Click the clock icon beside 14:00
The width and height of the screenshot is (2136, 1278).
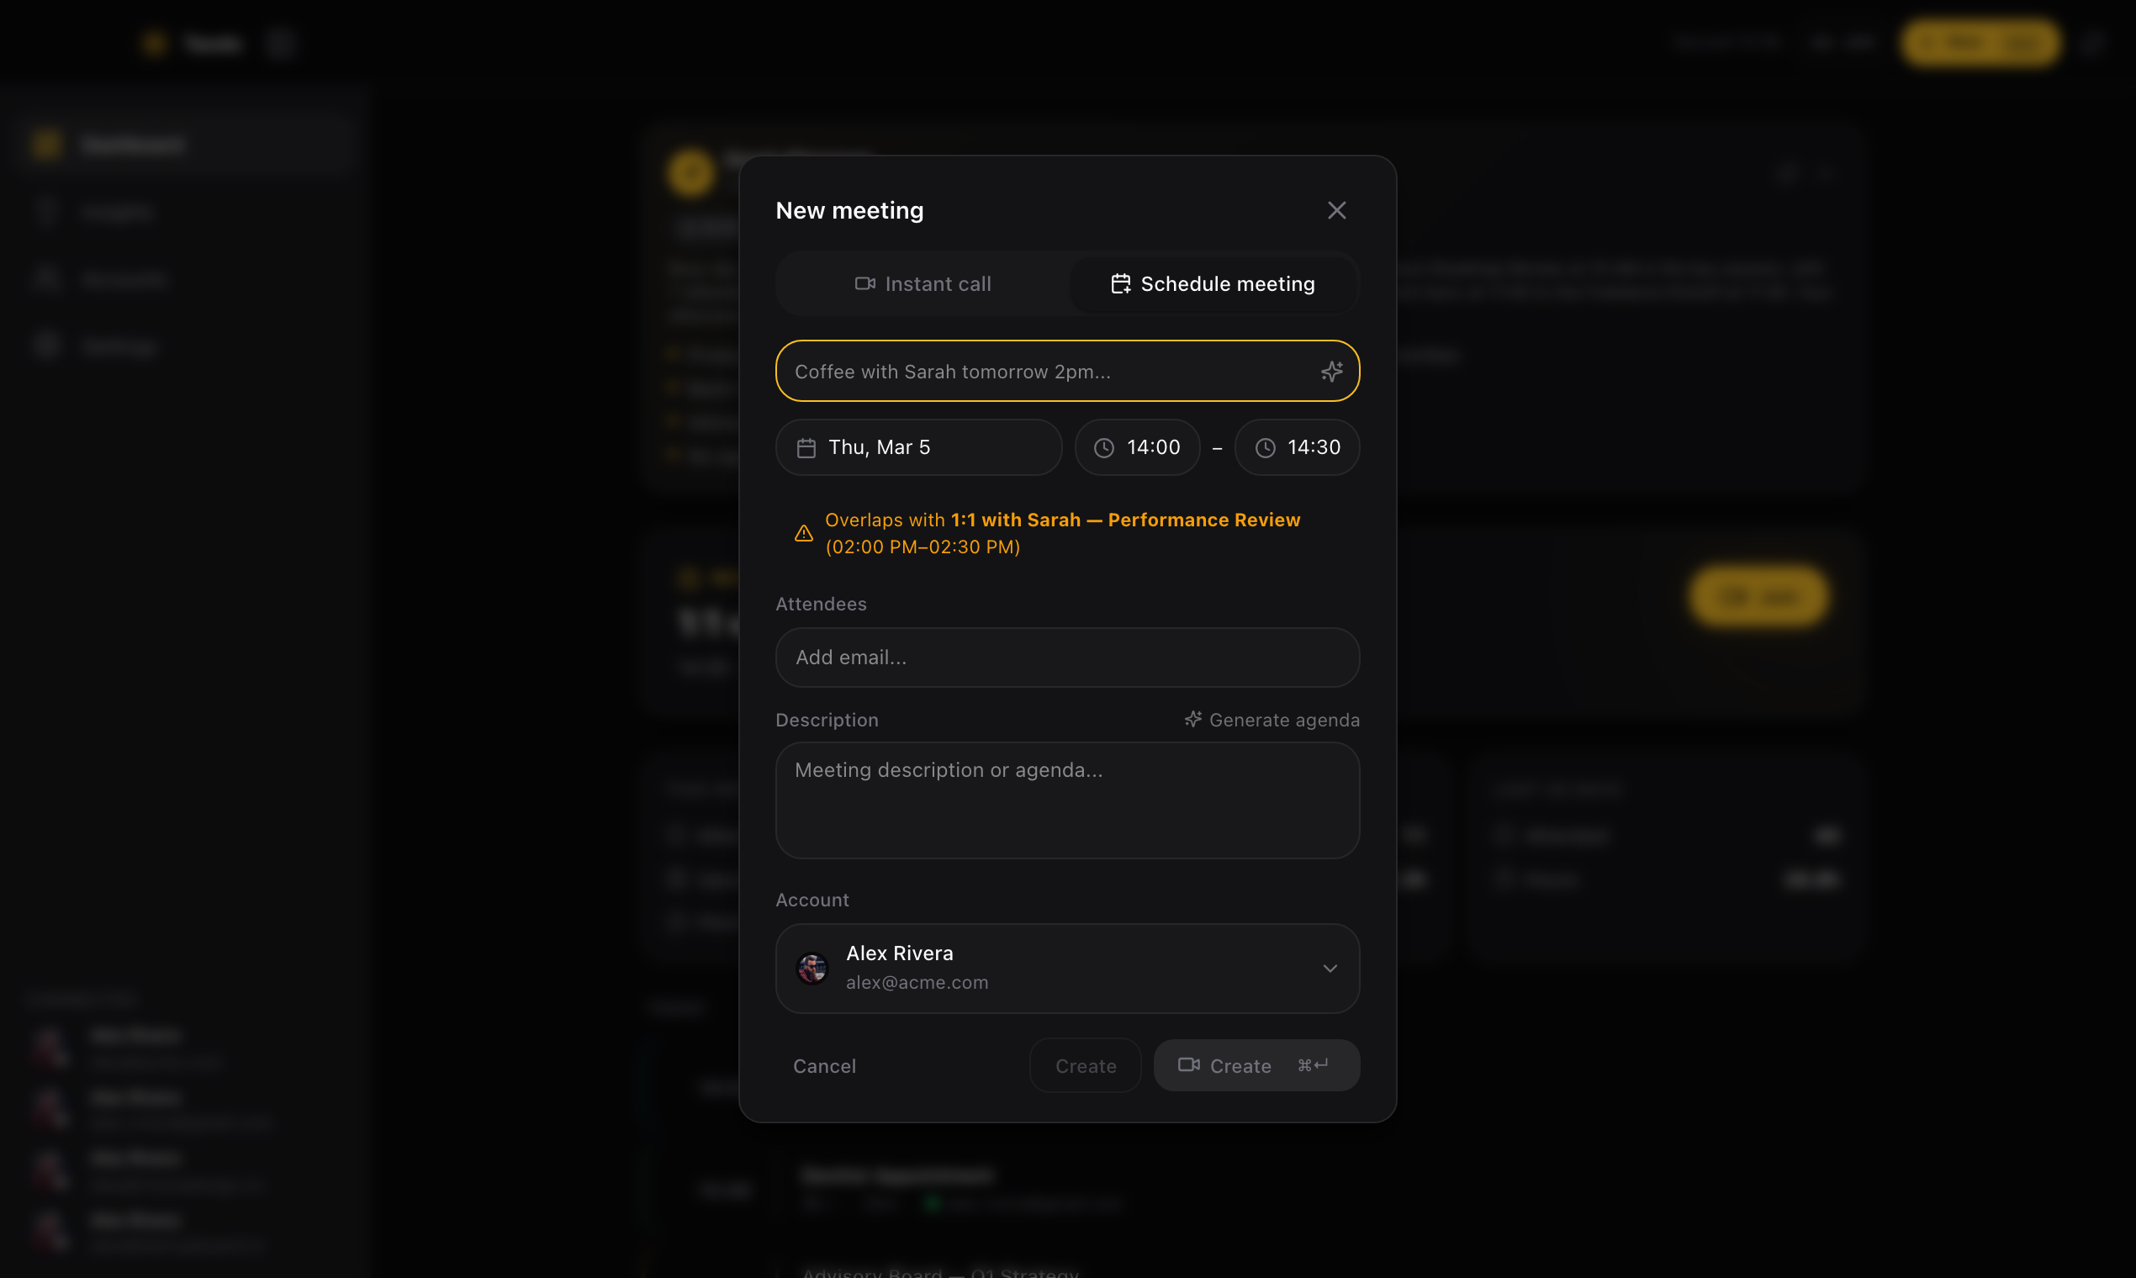click(x=1105, y=447)
